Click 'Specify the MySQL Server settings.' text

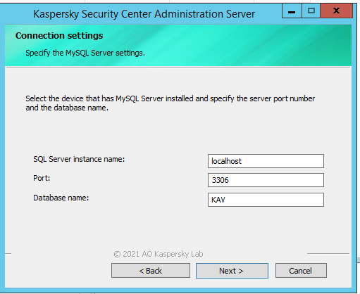[85, 53]
